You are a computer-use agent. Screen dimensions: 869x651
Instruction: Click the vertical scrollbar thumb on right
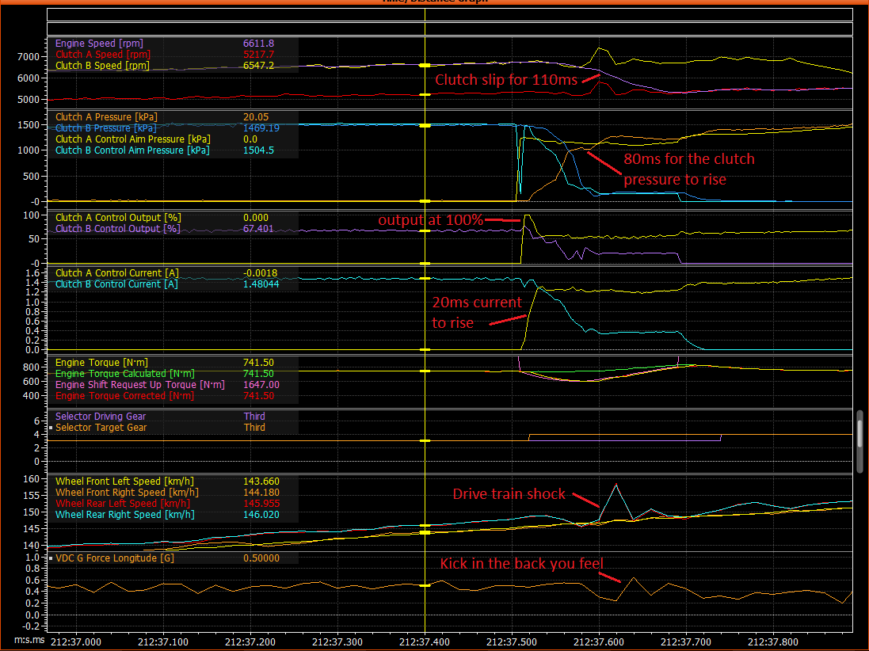(x=860, y=440)
